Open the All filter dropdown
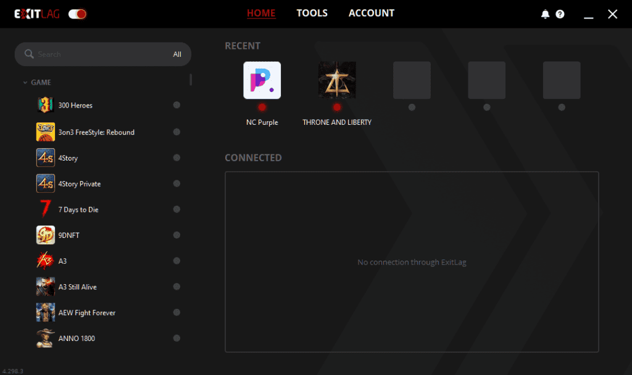The height and width of the screenshot is (375, 632). 177,54
